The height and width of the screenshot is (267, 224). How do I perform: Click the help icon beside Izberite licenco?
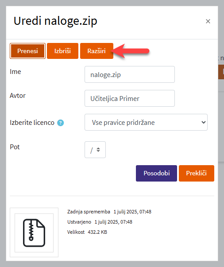pyautogui.click(x=60, y=123)
